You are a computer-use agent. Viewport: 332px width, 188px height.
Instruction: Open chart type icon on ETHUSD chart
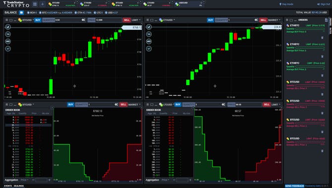point(149,27)
